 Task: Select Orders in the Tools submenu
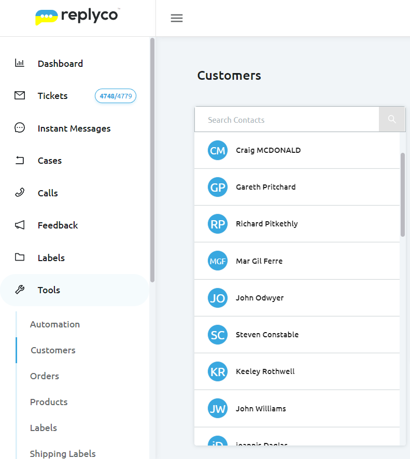[x=45, y=376]
